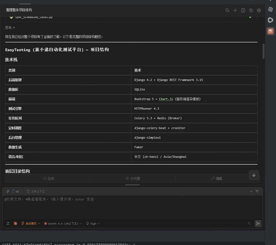The image size is (276, 245).
Task: Click the 整理整体项目结构 chat title
Action: click(x=19, y=10)
